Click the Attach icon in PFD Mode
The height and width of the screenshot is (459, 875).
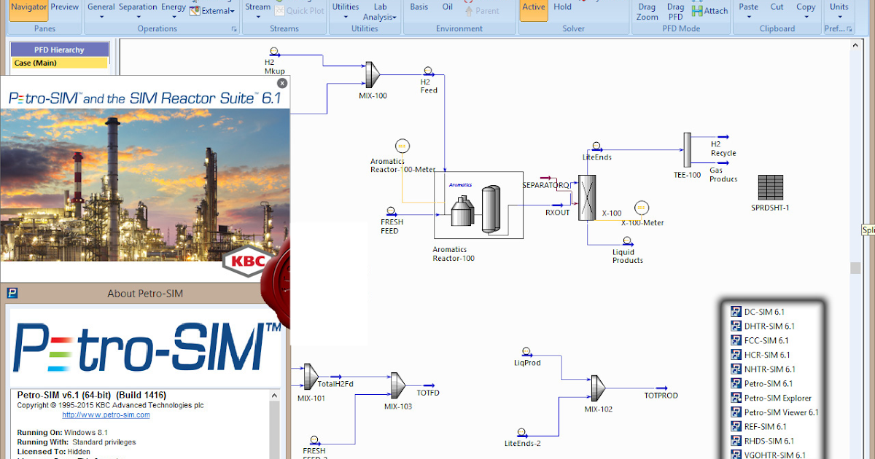(709, 10)
